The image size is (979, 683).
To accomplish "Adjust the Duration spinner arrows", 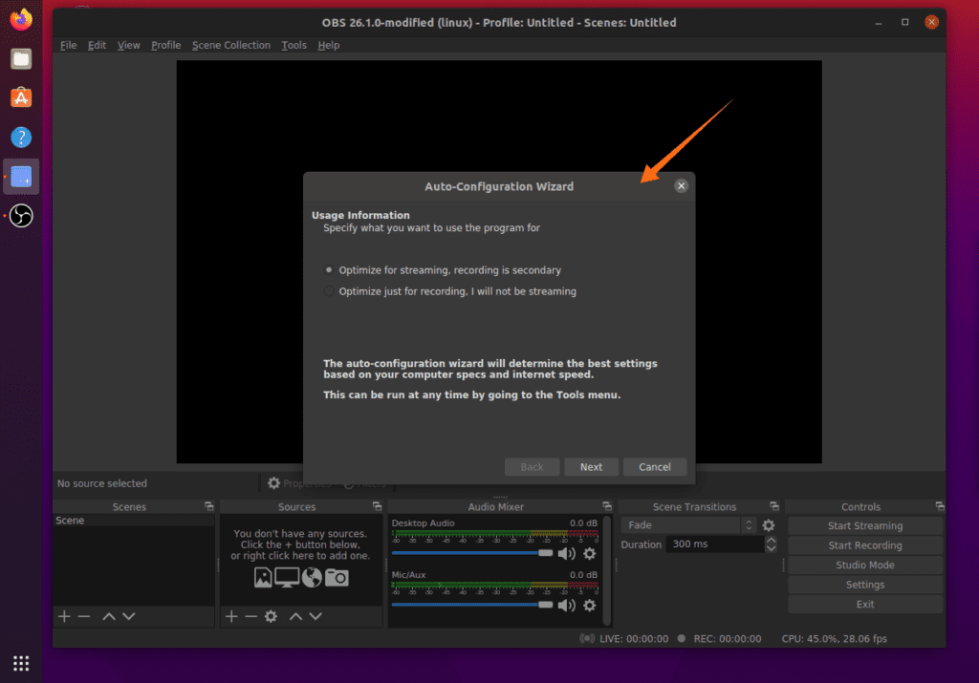I will 771,544.
